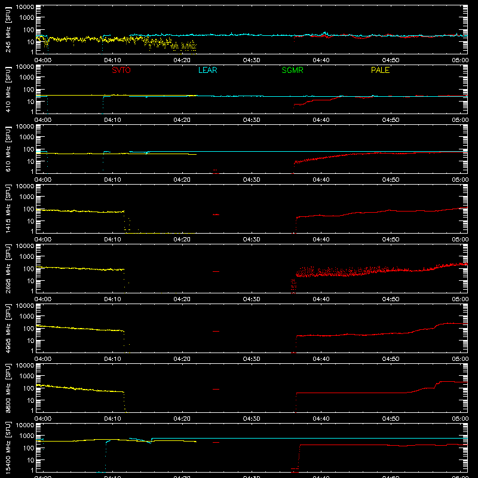This screenshot has width=478, height=478.
Task: Select the 4995 MHz [SFU] axis label
Action: 8,328
